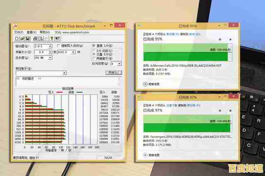Click the 汉化 www.upantool.com menu entry
Screen dimensions: 265x176
click(x=72, y=32)
